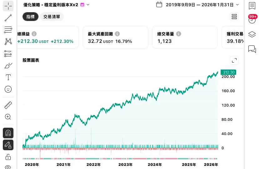Viewport: 259px width, 169px height.
Task: Select the brush drawing tool
Action: (x=8, y=65)
